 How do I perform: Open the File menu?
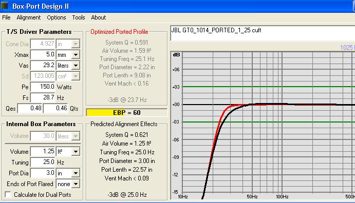6,17
